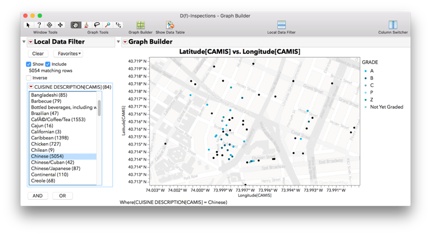Viewport: 431px width, 235px height.
Task: Toggle the Show checkbox
Action: click(x=29, y=64)
